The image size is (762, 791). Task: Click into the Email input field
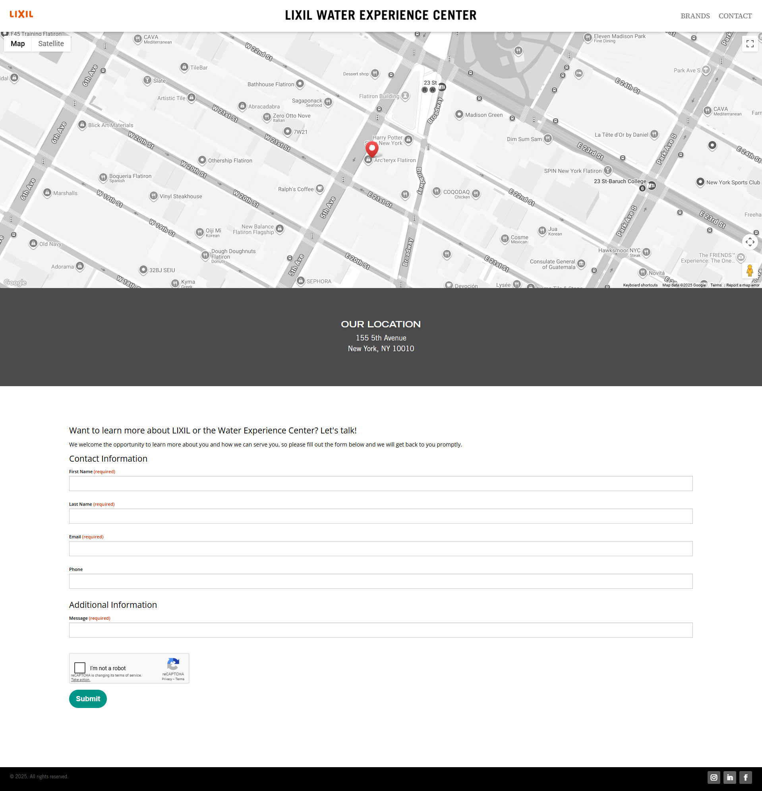click(x=381, y=548)
